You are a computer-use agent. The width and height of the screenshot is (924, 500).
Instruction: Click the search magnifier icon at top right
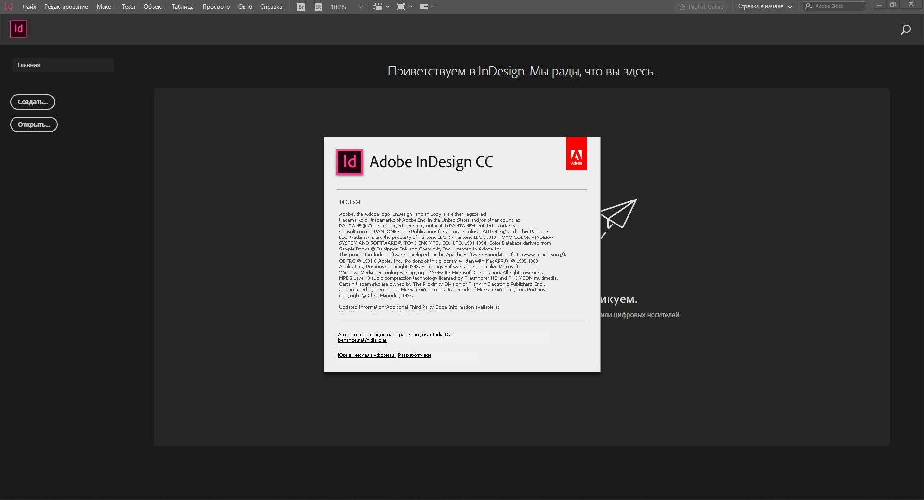pyautogui.click(x=905, y=30)
